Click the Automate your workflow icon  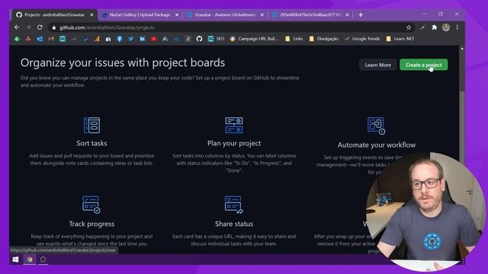click(376, 126)
